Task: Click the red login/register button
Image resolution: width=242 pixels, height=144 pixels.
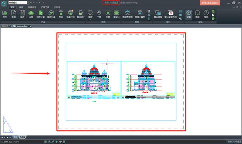Action: pyautogui.click(x=210, y=3)
